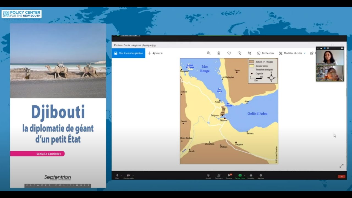Click 'Sonia Le Gouriellec' pink author banner

37,154
